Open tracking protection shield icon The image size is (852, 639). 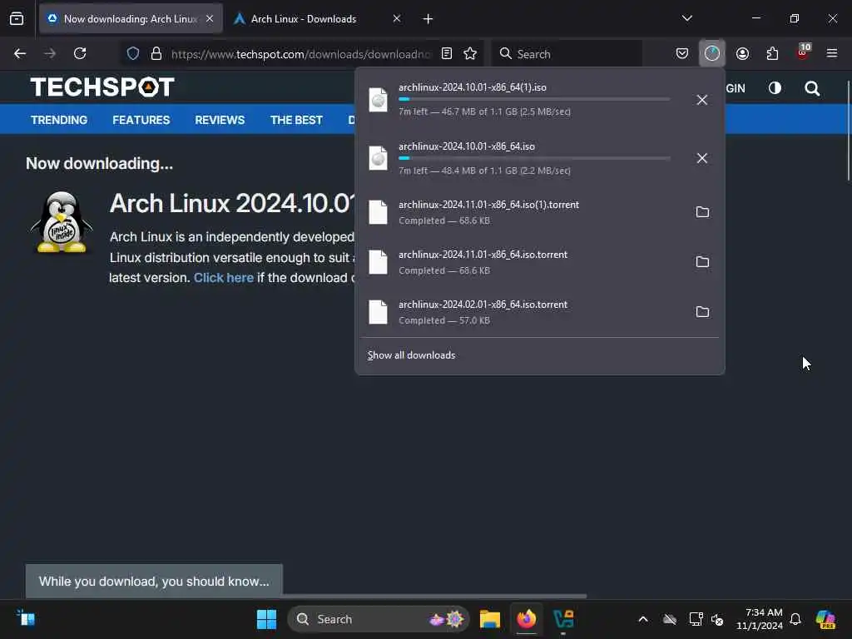[x=133, y=54]
